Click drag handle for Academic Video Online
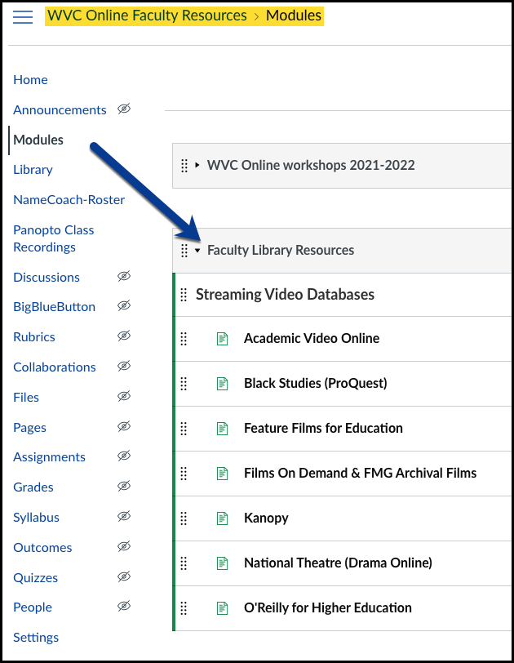Viewport: 514px width, 663px height. pos(184,339)
